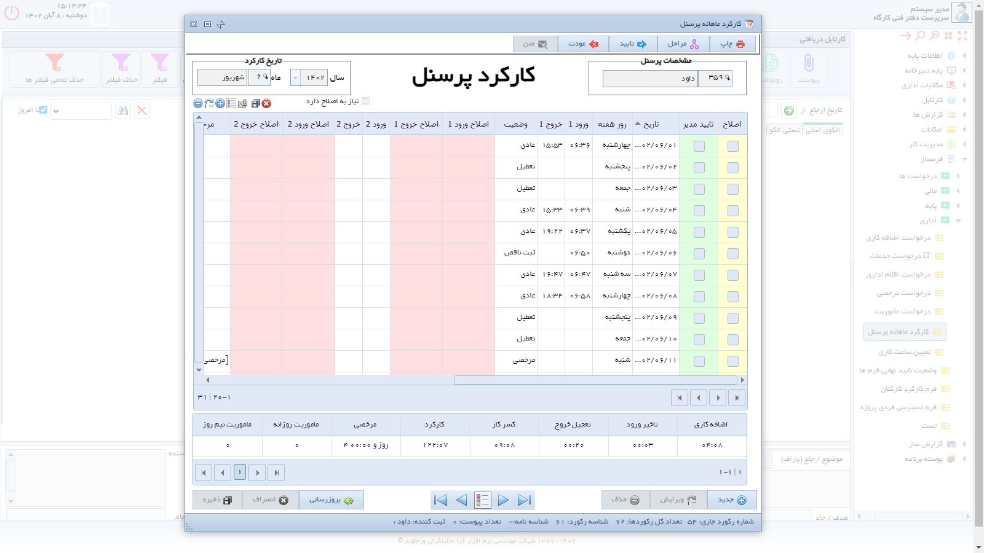Click the magnifier search icon in sidebar header
This screenshot has height=553, width=984.
920,36
